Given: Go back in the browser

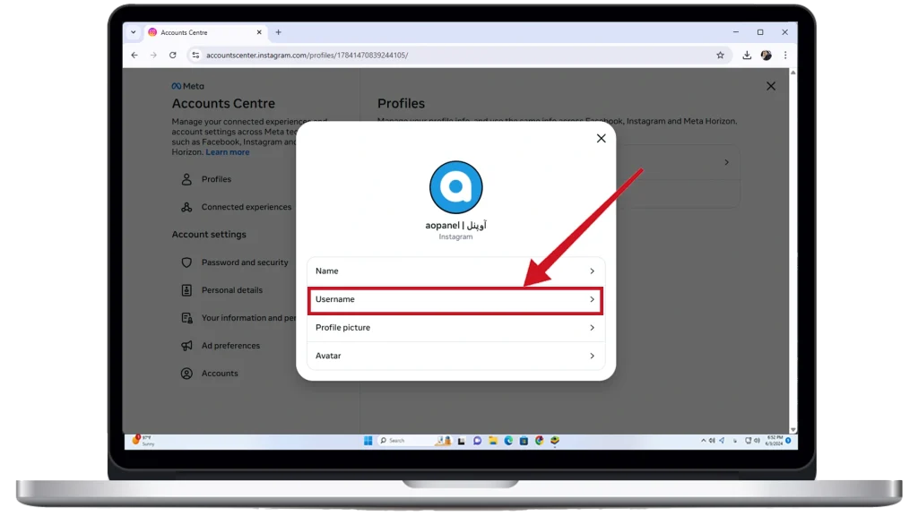Looking at the screenshot, I should pos(134,55).
